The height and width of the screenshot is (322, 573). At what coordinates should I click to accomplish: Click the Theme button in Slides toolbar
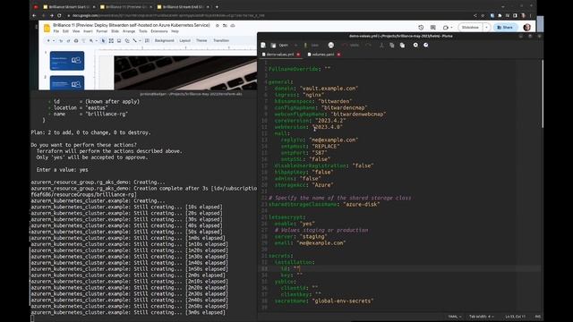[x=201, y=40]
